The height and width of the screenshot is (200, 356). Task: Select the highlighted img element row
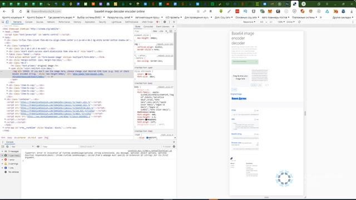67,74
